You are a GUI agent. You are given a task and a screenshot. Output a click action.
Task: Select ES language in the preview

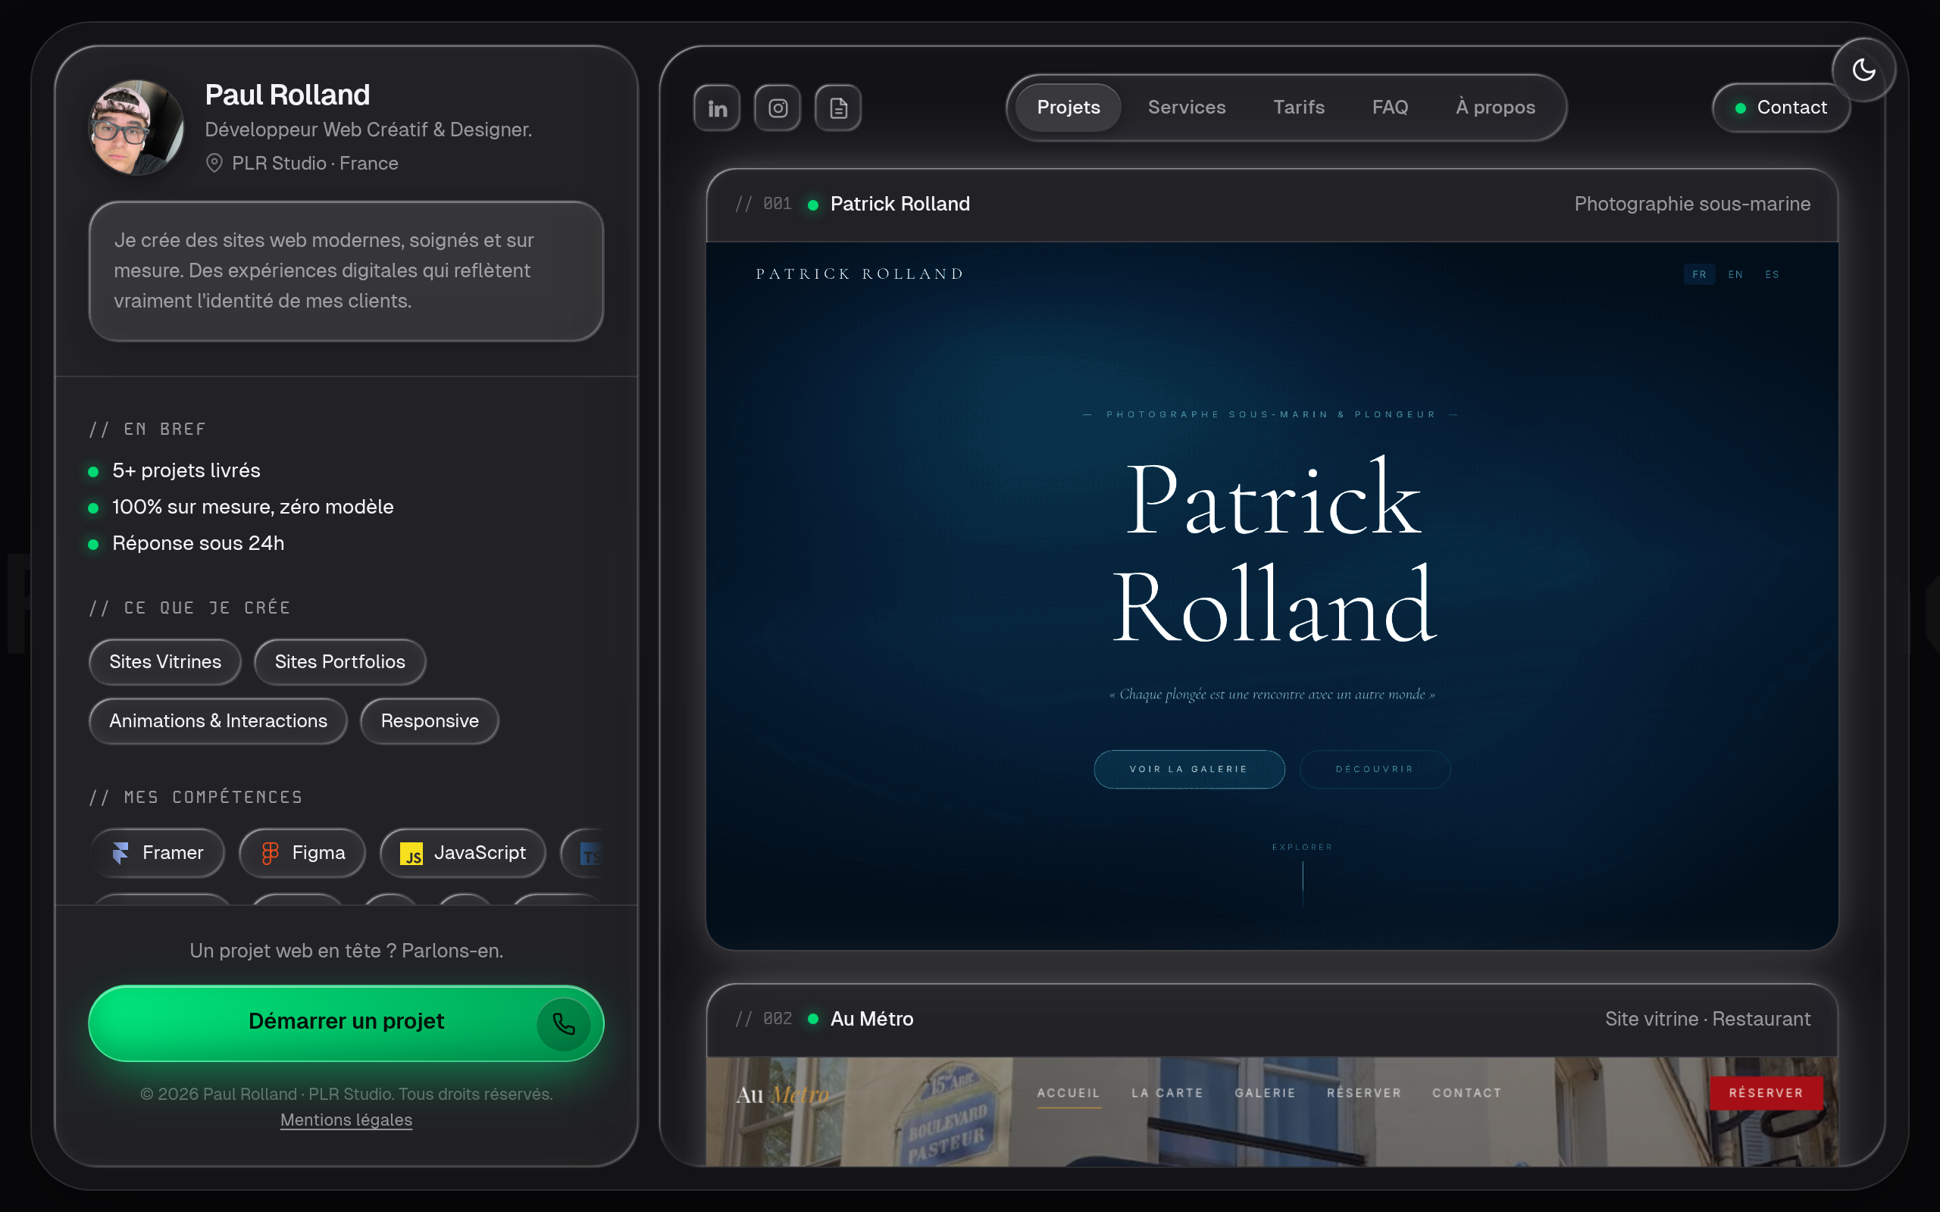point(1772,274)
